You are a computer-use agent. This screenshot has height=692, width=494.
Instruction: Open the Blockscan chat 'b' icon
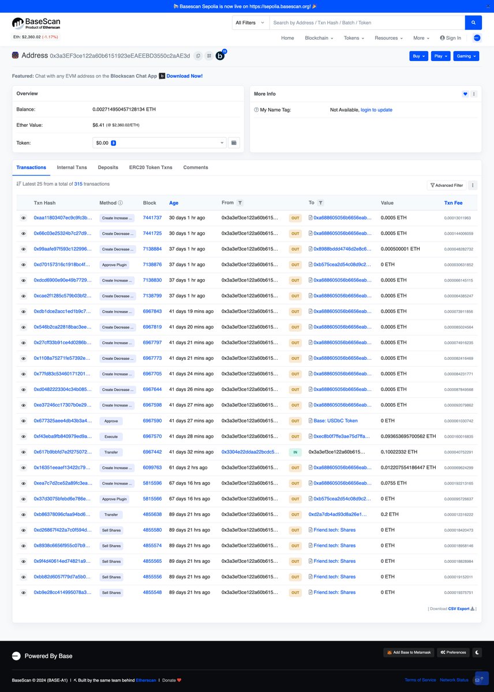pos(220,56)
